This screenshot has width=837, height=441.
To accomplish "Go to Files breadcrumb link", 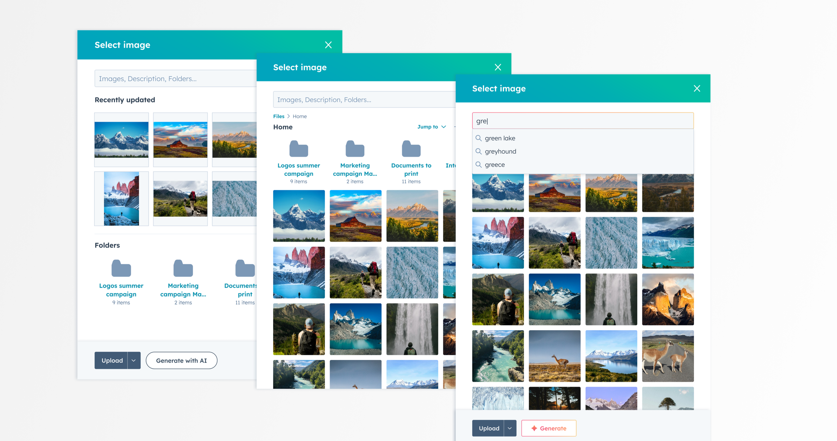I will pyautogui.click(x=278, y=116).
